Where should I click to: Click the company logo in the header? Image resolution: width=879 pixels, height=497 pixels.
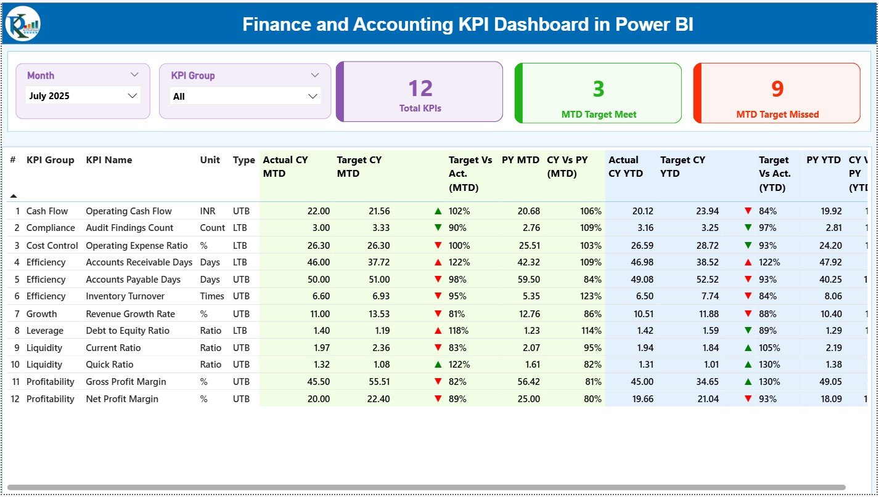(x=23, y=24)
